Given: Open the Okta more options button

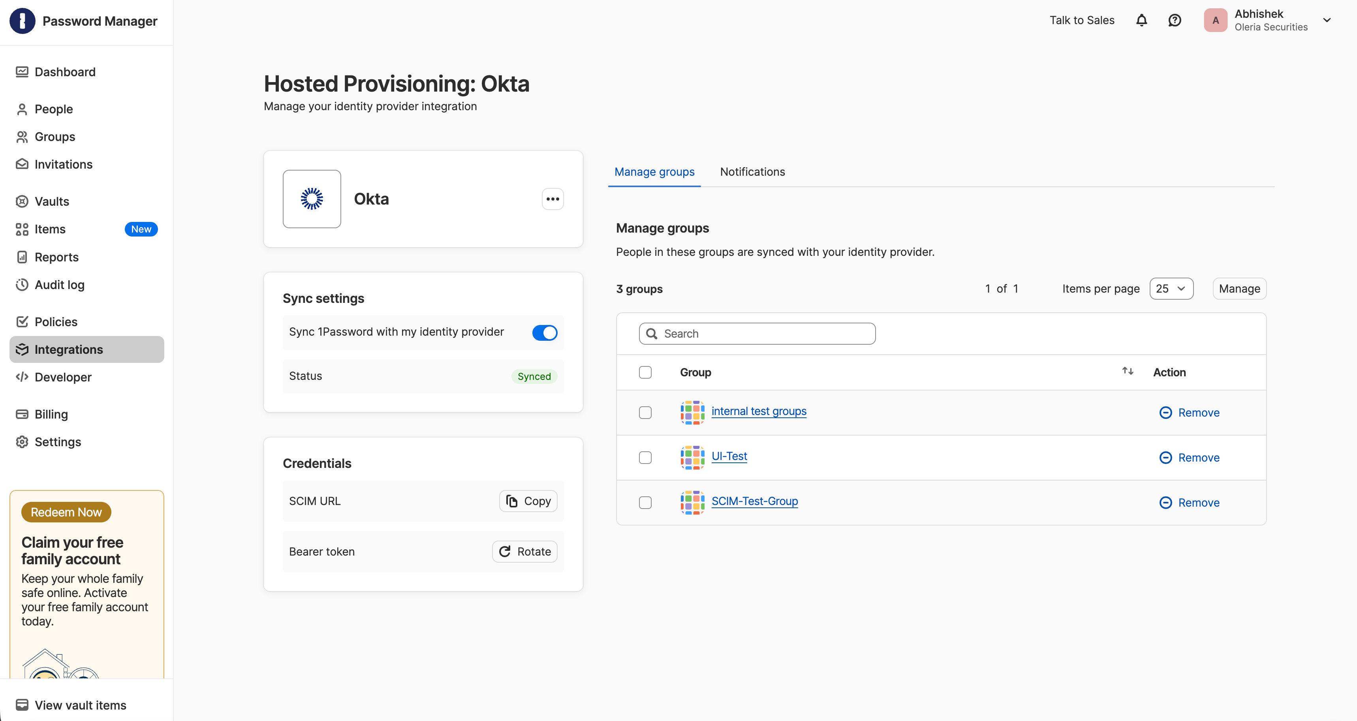Looking at the screenshot, I should tap(553, 199).
